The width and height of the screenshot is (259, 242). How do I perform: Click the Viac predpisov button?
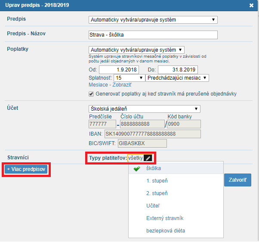point(26,169)
